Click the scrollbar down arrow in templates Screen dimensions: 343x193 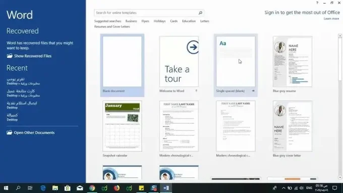pyautogui.click(x=339, y=177)
